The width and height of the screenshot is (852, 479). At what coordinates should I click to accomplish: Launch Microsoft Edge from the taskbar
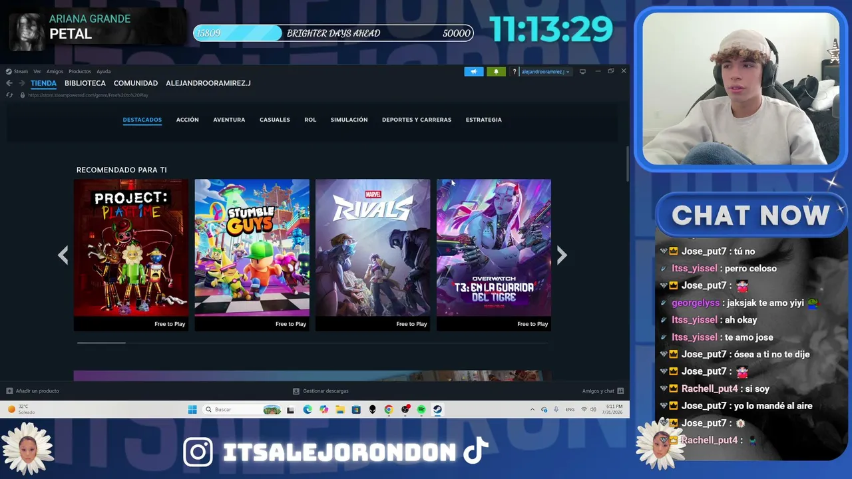(x=308, y=410)
